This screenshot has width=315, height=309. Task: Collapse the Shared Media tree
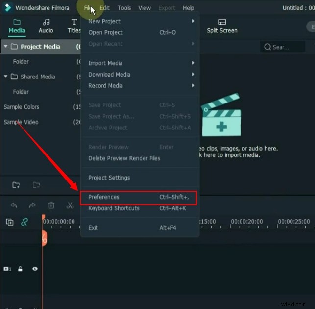(5, 77)
